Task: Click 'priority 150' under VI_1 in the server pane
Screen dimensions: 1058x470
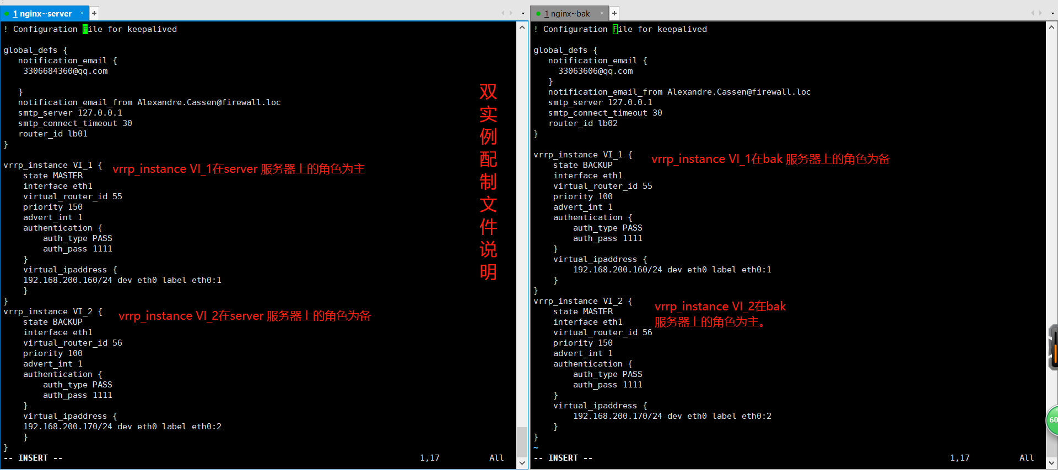Action: [53, 207]
